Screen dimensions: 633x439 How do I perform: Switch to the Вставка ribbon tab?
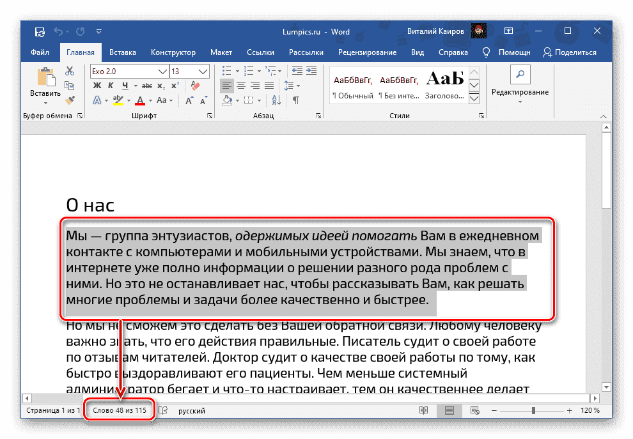pyautogui.click(x=122, y=52)
